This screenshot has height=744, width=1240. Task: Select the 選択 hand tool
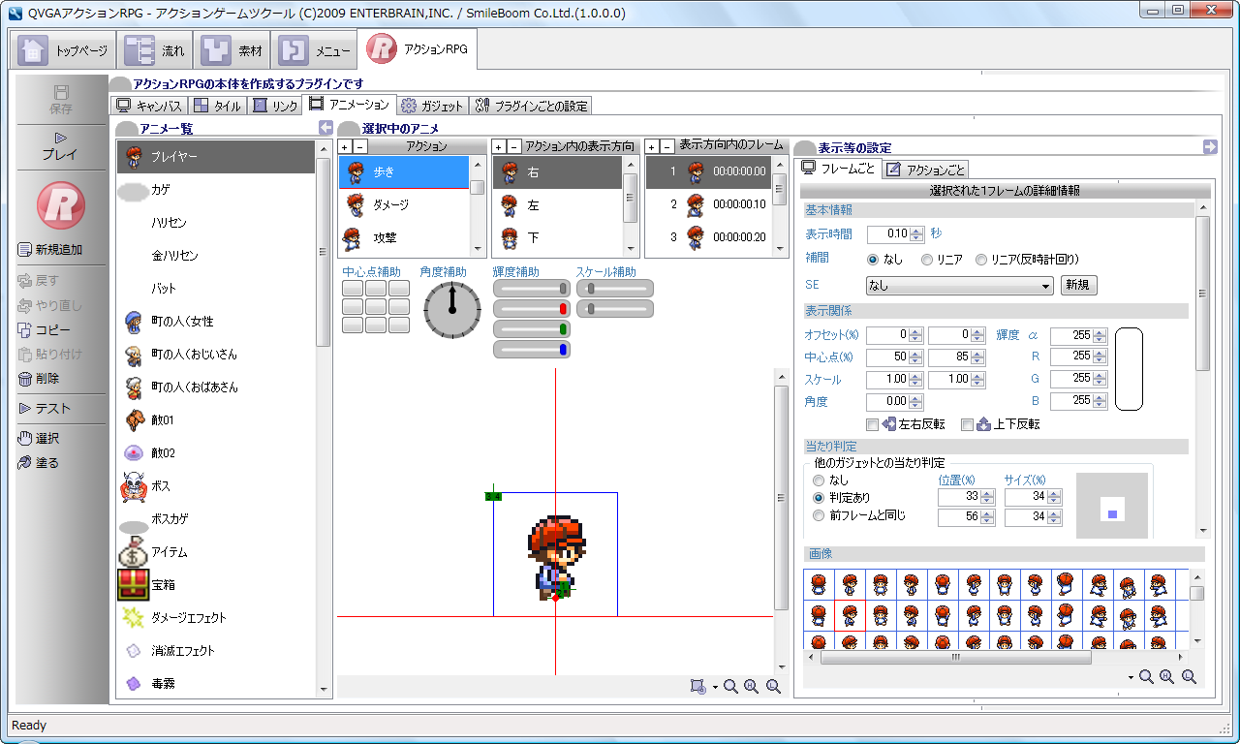pyautogui.click(x=25, y=439)
